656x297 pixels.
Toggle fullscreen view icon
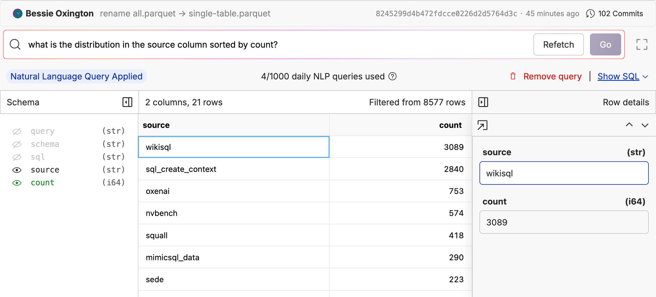(642, 44)
